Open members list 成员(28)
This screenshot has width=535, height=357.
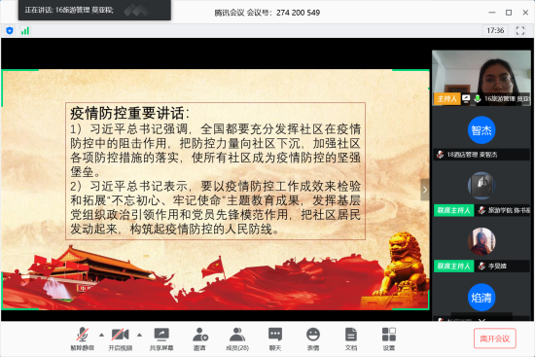click(x=237, y=339)
